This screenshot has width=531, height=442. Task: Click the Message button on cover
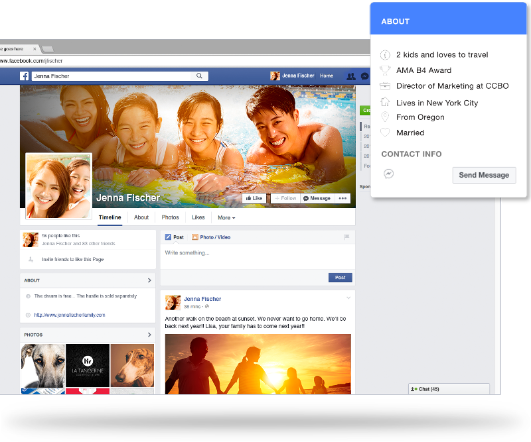(x=317, y=198)
